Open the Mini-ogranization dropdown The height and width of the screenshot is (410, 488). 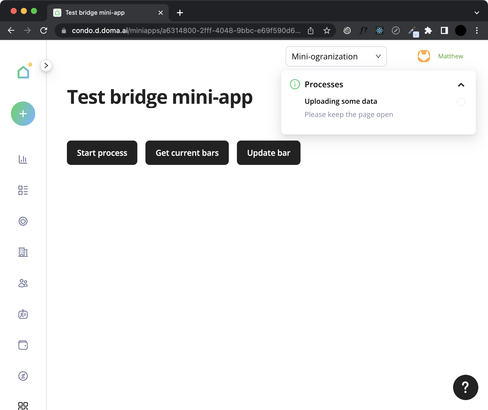click(336, 56)
